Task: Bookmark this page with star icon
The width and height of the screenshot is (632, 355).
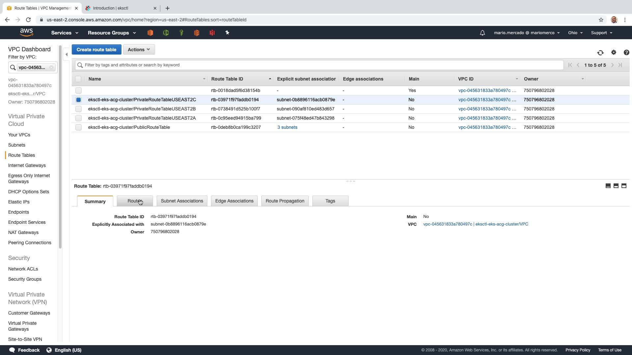Action: pyautogui.click(x=601, y=20)
